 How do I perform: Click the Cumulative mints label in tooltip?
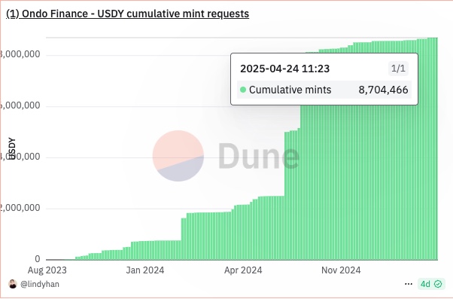tap(290, 90)
